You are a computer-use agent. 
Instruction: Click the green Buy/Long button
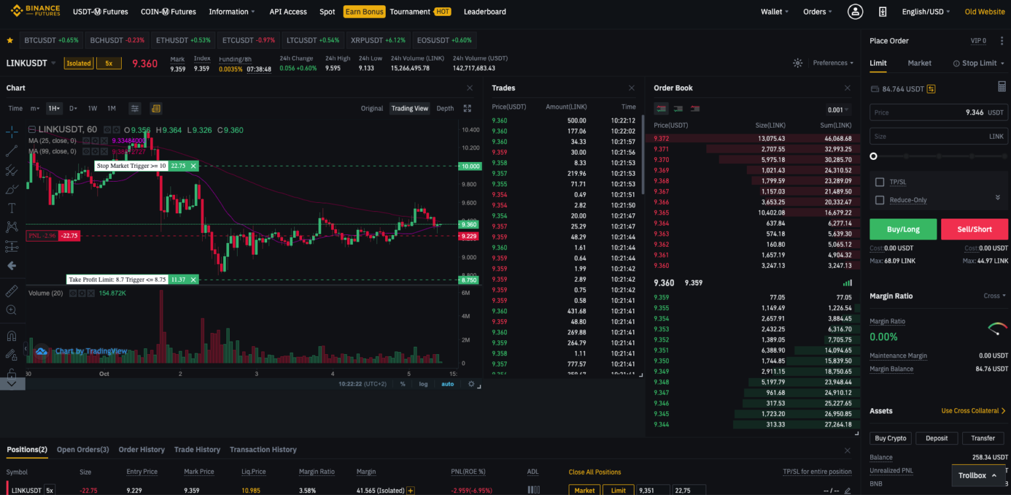point(903,229)
